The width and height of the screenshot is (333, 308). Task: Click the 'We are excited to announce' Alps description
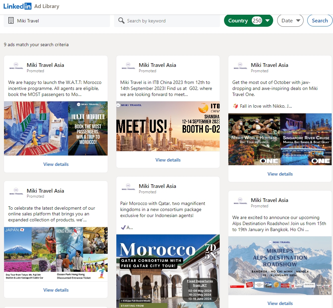tap(279, 223)
